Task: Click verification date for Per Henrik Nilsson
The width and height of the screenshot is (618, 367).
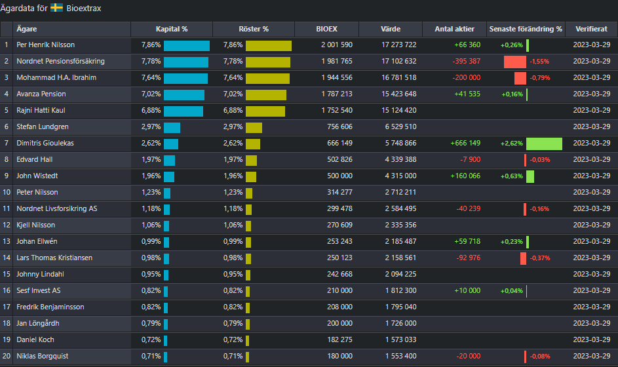Action: pyautogui.click(x=592, y=45)
